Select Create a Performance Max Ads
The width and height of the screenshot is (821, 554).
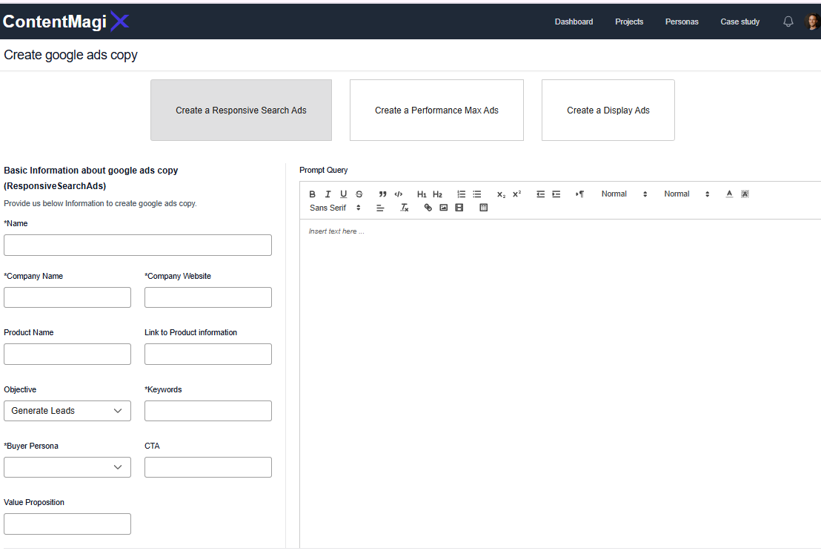(x=436, y=110)
